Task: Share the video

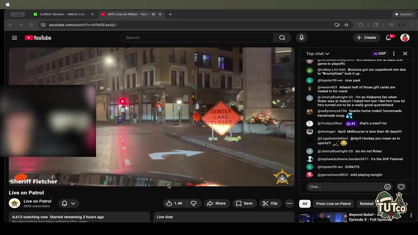Action: pos(216,203)
